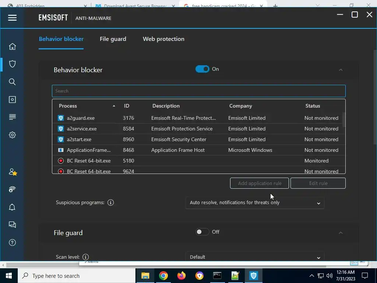Click info icon beside Scan level
The height and width of the screenshot is (283, 377).
click(85, 257)
